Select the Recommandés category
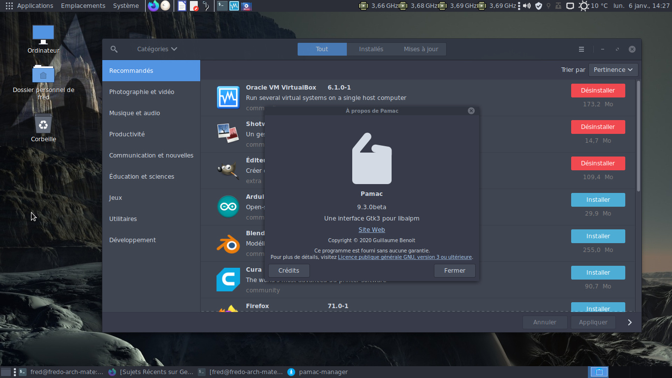The width and height of the screenshot is (672, 378). click(x=151, y=71)
